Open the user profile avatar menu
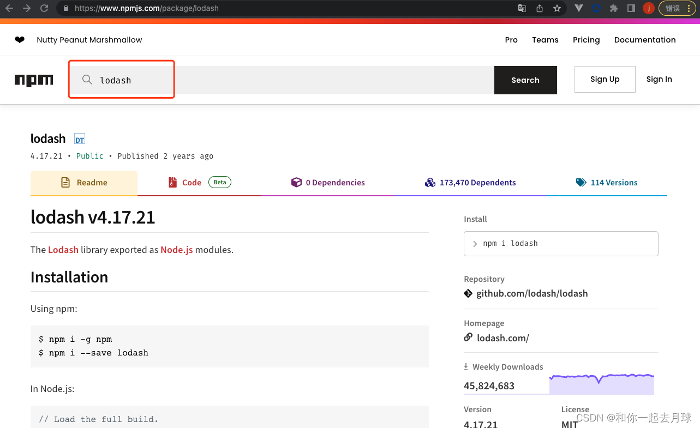 [x=648, y=8]
